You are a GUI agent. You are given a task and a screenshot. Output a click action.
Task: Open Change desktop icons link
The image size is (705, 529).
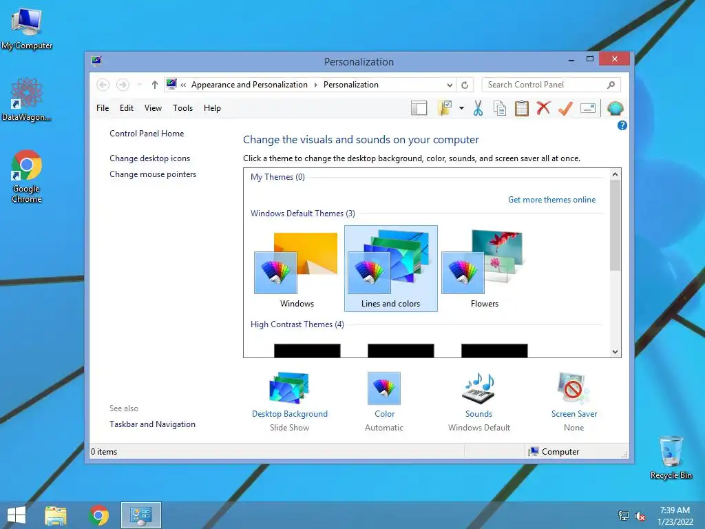[x=149, y=158]
